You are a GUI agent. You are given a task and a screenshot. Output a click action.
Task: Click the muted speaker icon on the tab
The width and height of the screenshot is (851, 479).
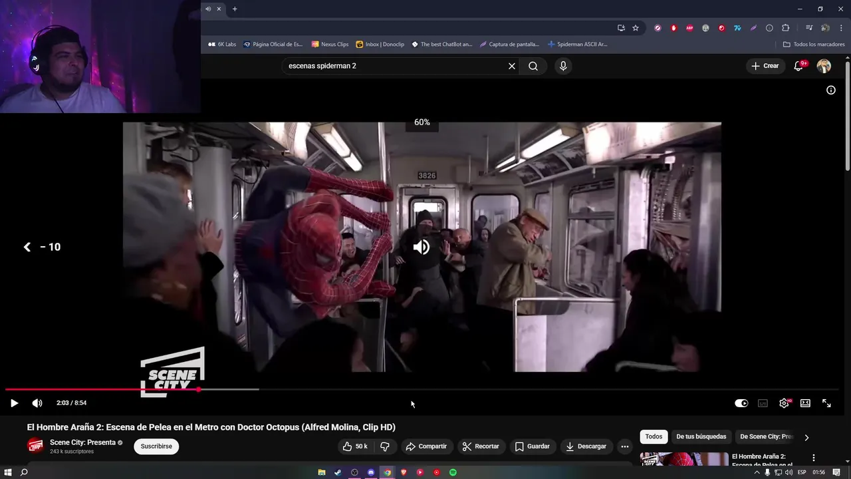click(x=208, y=9)
